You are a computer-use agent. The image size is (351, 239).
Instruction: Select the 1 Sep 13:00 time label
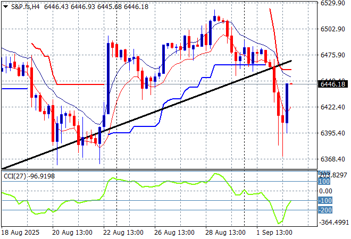(274, 233)
